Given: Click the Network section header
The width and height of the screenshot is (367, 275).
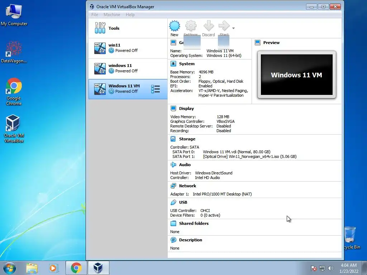Looking at the screenshot, I should click(x=187, y=186).
